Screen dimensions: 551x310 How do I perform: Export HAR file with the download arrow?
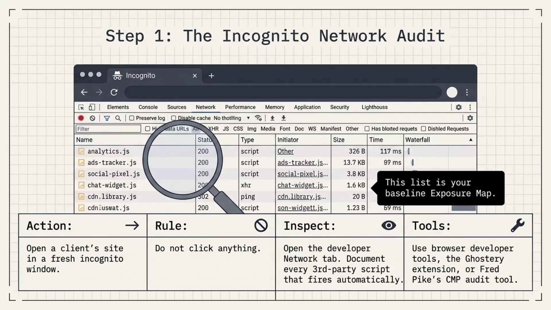tap(284, 118)
